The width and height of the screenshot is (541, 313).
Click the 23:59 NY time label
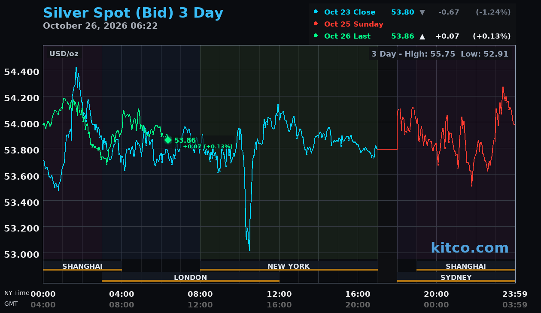point(515,294)
